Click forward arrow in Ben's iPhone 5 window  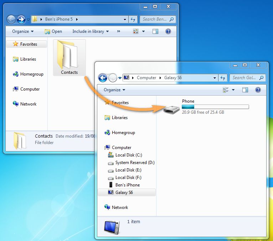21,19
